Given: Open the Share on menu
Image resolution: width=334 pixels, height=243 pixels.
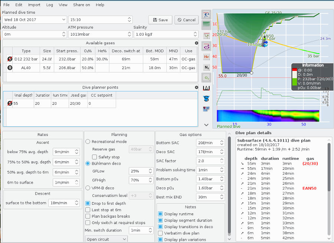Looking at the screenshot, I should pyautogui.click(x=81, y=5).
